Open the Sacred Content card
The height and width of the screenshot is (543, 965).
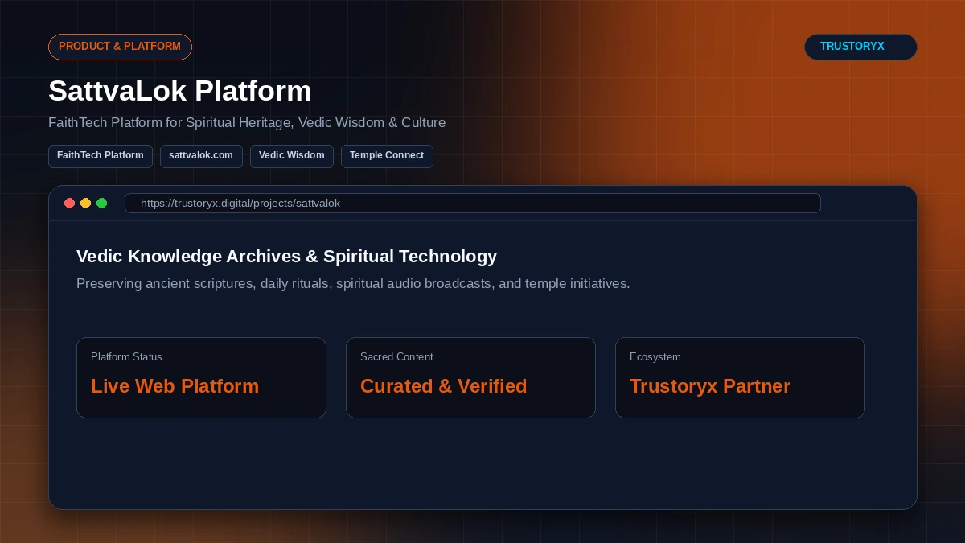click(470, 377)
